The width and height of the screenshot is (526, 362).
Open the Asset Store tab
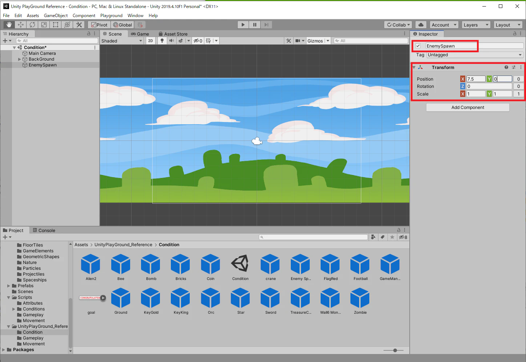(173, 34)
